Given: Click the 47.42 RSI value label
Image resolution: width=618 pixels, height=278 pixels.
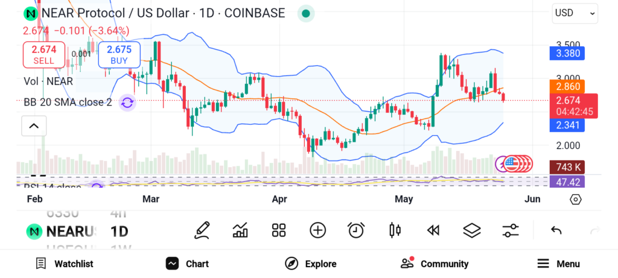Looking at the screenshot, I should click(567, 182).
